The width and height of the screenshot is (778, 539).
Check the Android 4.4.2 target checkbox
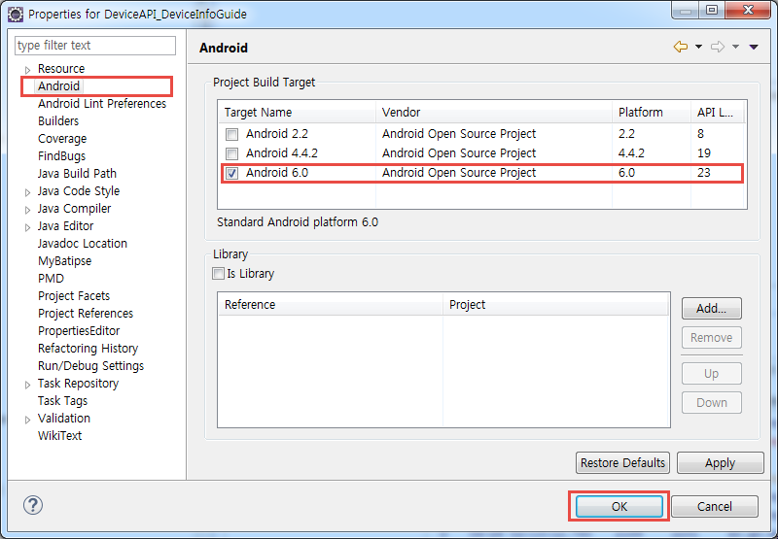click(x=231, y=153)
